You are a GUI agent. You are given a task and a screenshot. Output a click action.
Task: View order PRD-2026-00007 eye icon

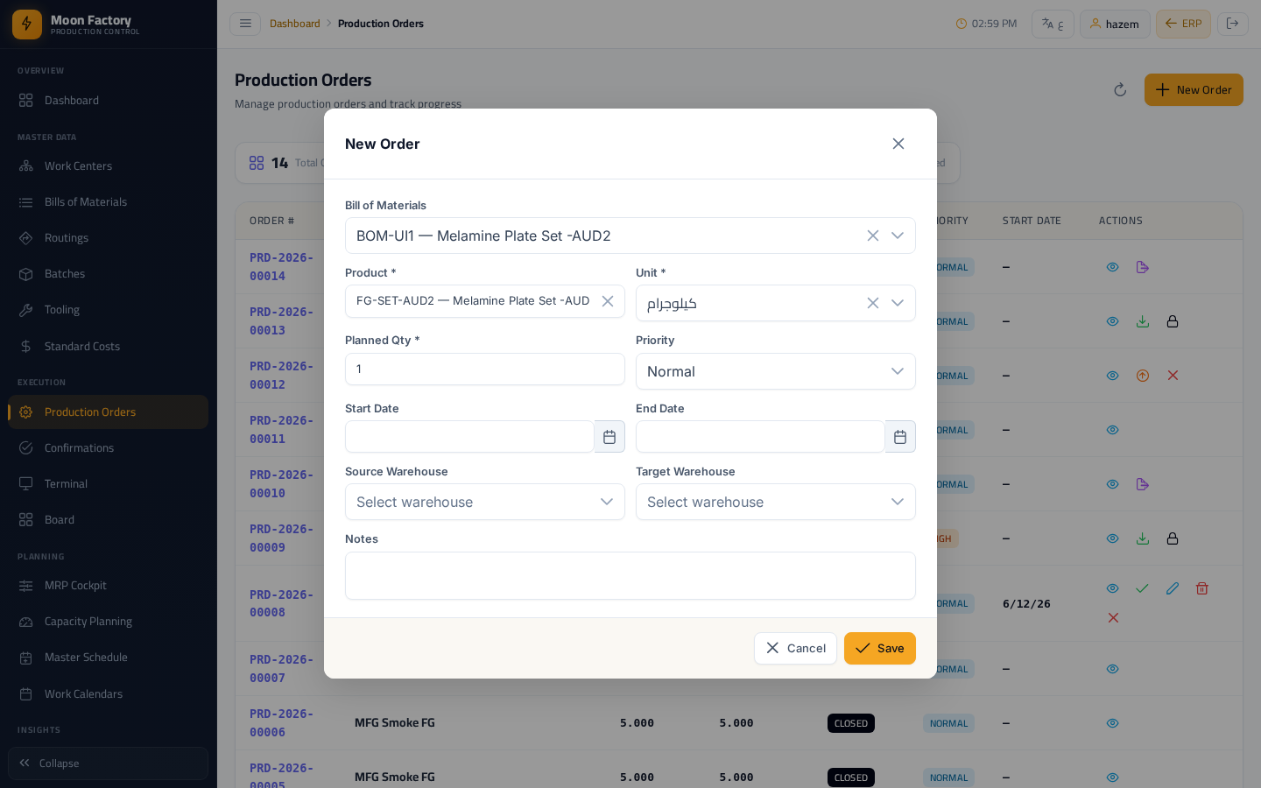click(1112, 669)
